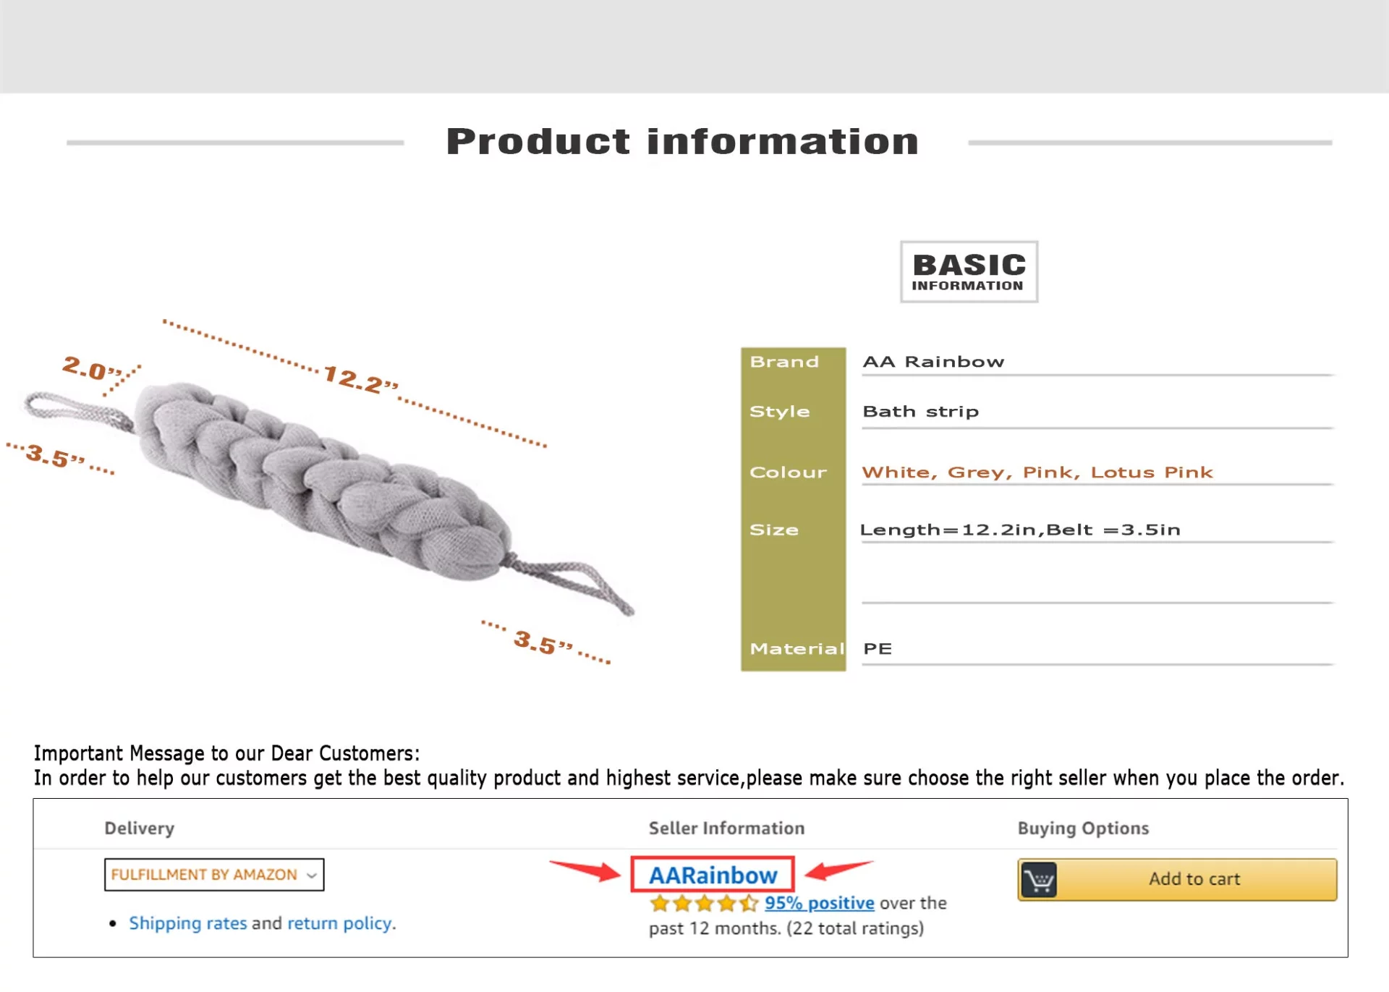
Task: Click the Product information heading
Action: click(682, 141)
